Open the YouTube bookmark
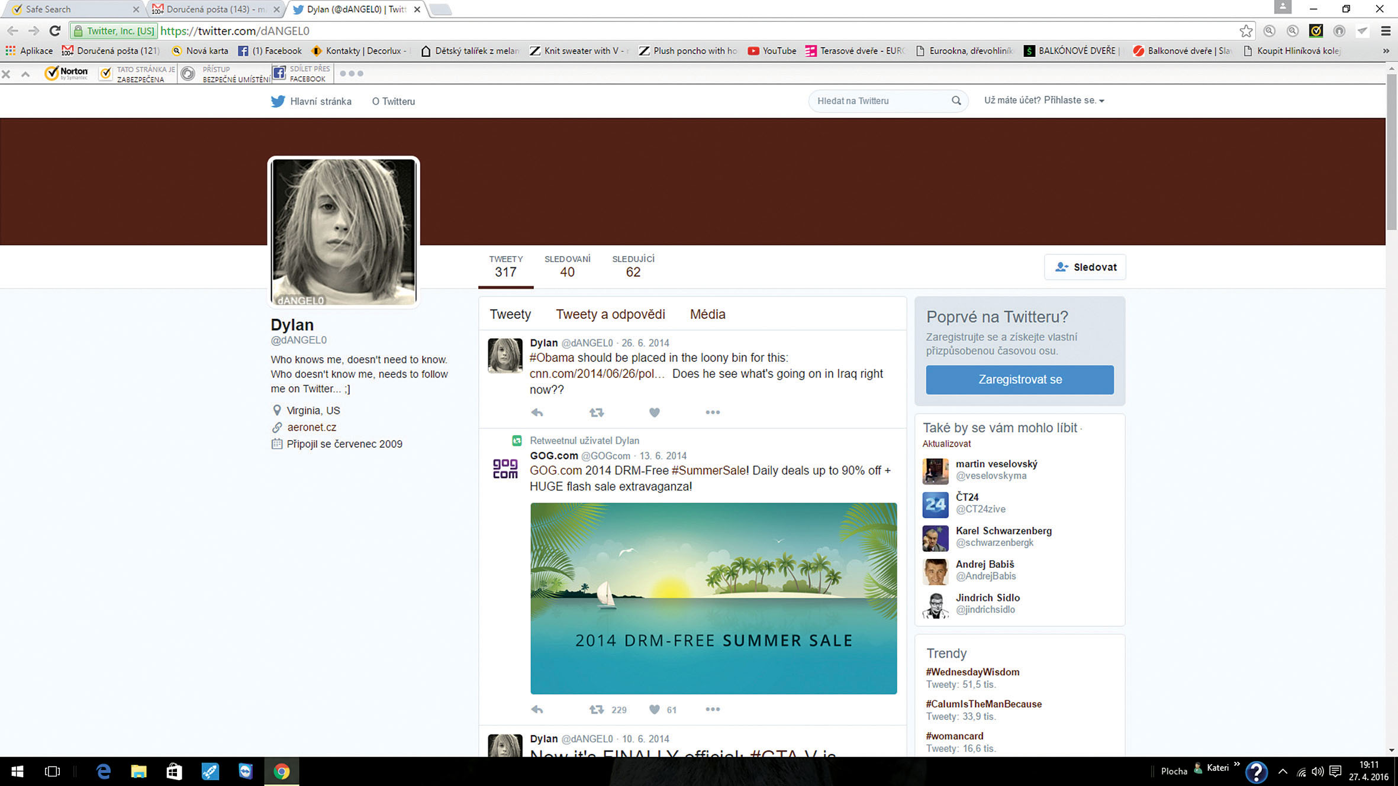This screenshot has height=786, width=1398. pos(772,51)
